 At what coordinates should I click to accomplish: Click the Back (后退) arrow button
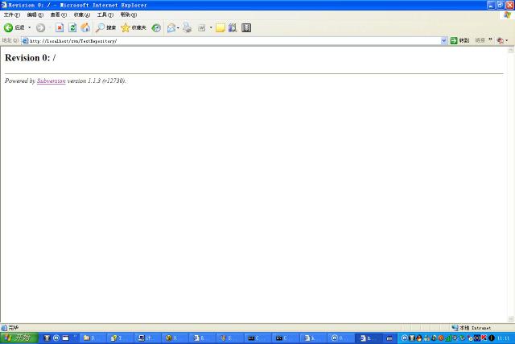(9, 27)
